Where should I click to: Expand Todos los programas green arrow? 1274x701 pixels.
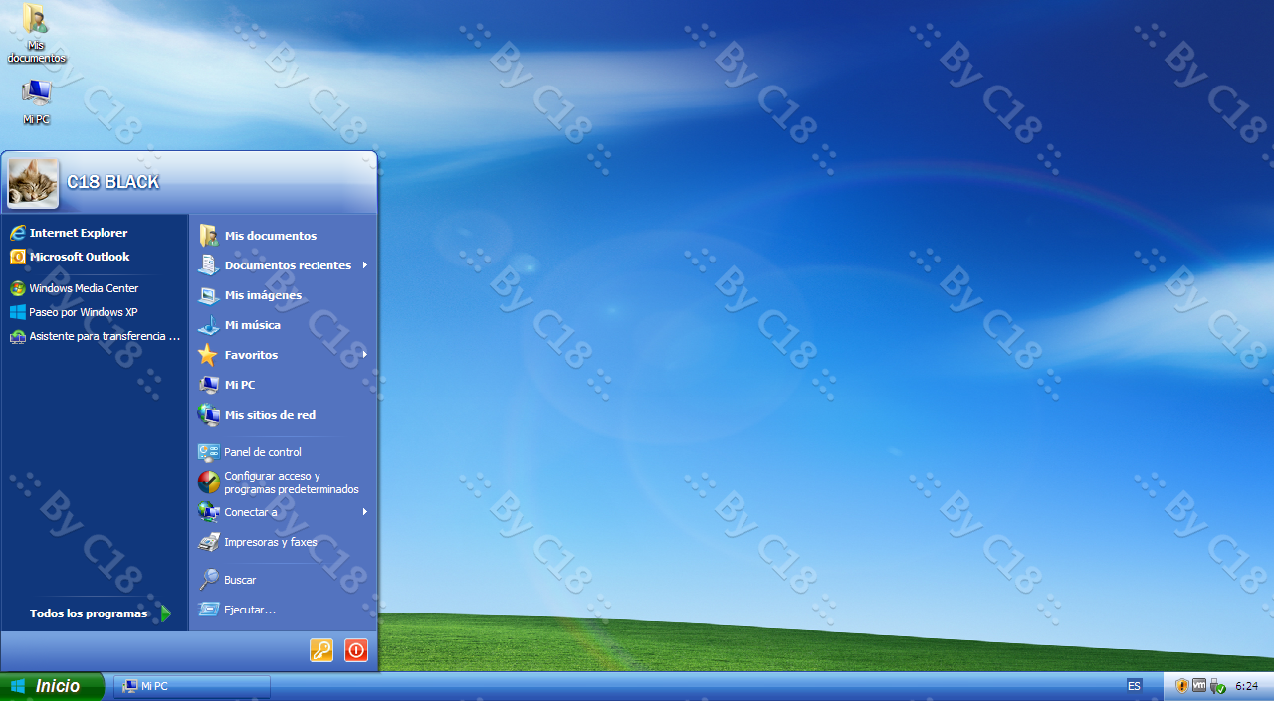coord(166,613)
